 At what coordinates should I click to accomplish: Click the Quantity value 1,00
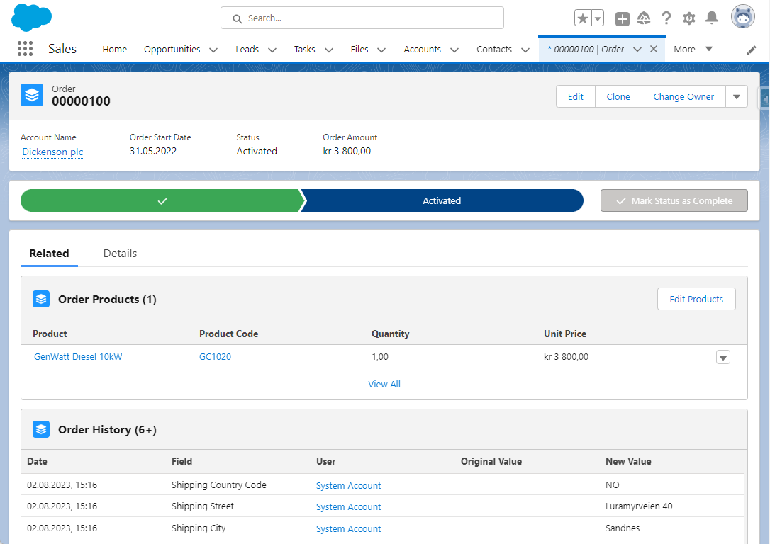(379, 356)
